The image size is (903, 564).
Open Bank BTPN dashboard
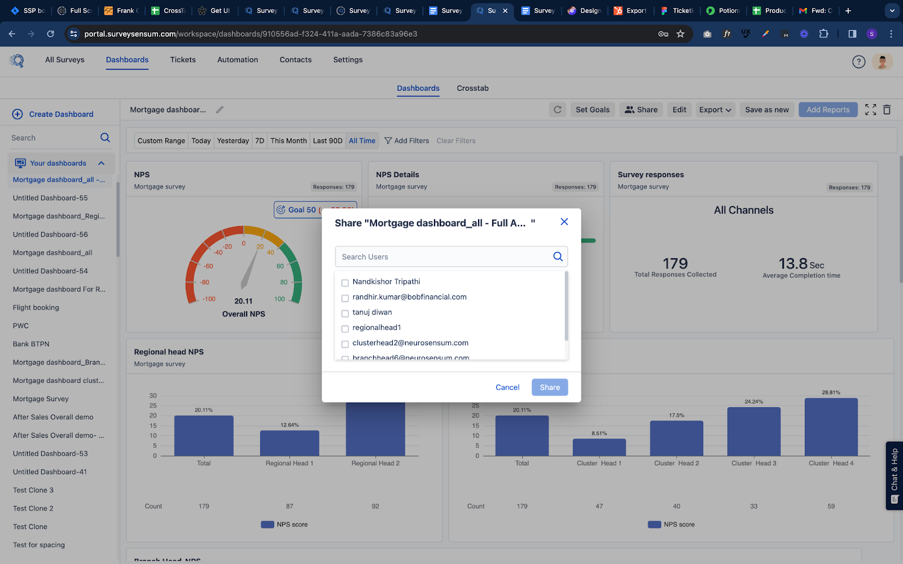[x=31, y=344]
